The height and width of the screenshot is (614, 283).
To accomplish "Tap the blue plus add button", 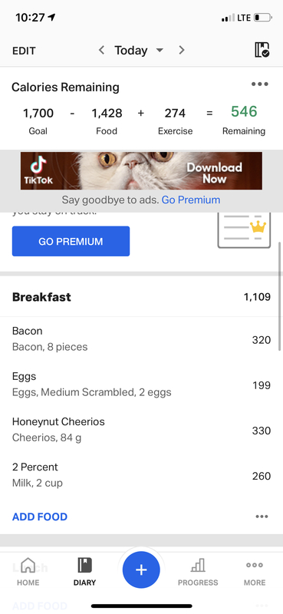I will (141, 569).
